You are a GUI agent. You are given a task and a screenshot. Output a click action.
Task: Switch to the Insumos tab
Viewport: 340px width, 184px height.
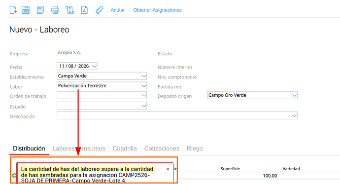94,148
